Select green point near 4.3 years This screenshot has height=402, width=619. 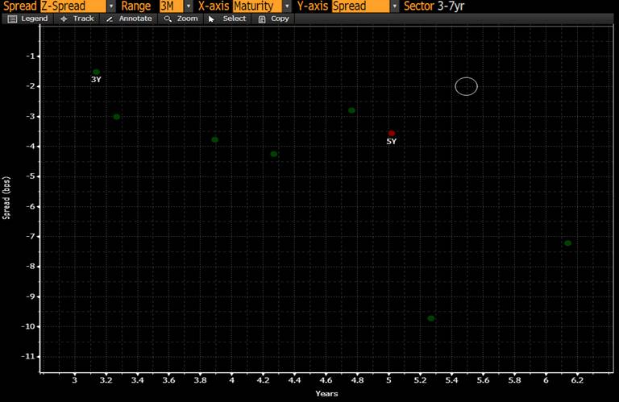tap(274, 154)
